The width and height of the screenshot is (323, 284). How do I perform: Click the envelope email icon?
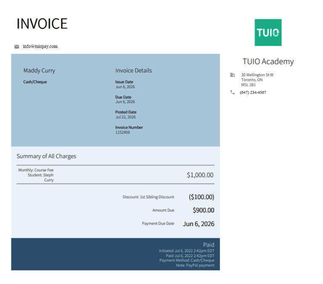(17, 47)
